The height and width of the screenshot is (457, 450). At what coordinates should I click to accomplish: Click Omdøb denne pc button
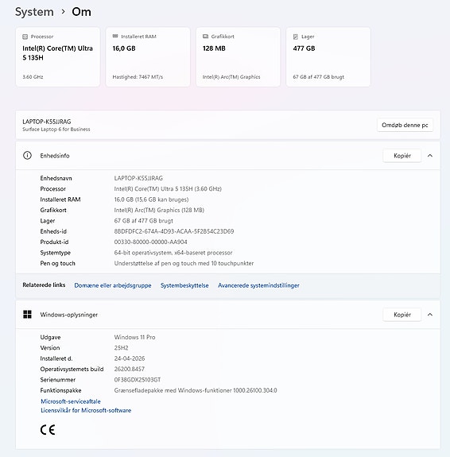coord(405,125)
